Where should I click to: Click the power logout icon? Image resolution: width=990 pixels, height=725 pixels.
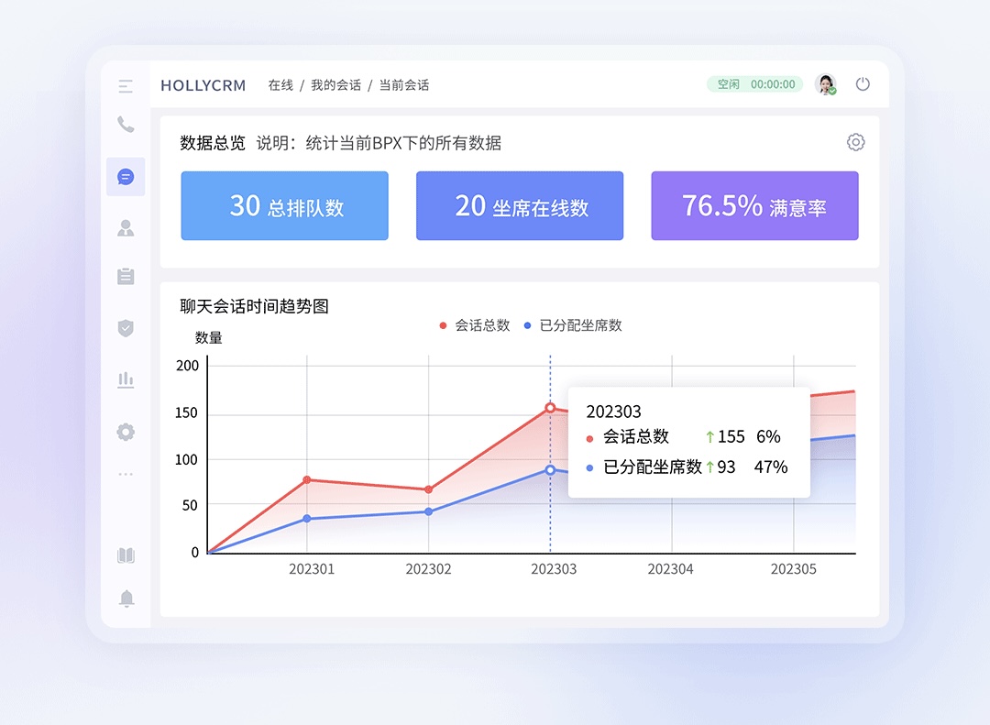point(863,84)
